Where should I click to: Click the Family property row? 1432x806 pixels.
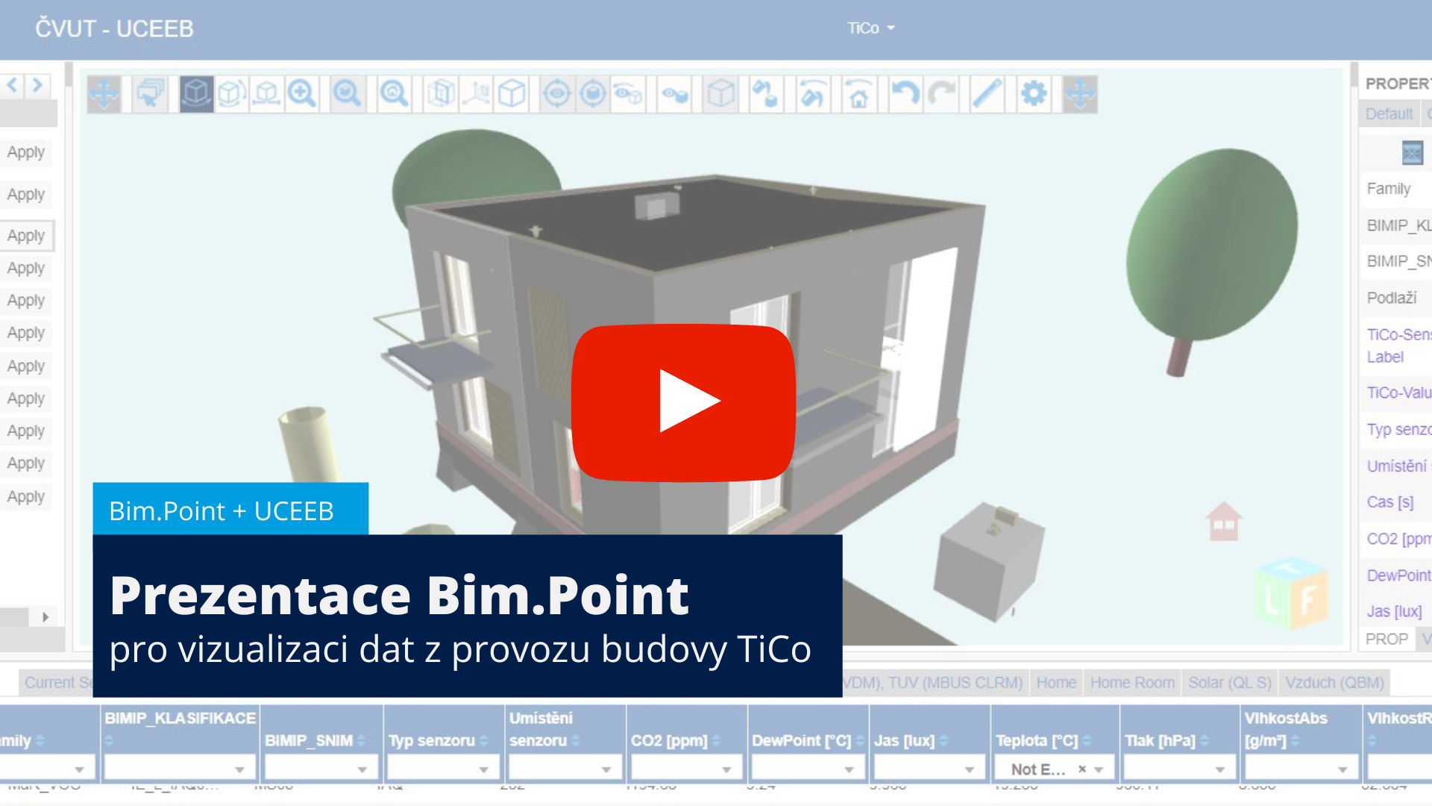coord(1396,189)
